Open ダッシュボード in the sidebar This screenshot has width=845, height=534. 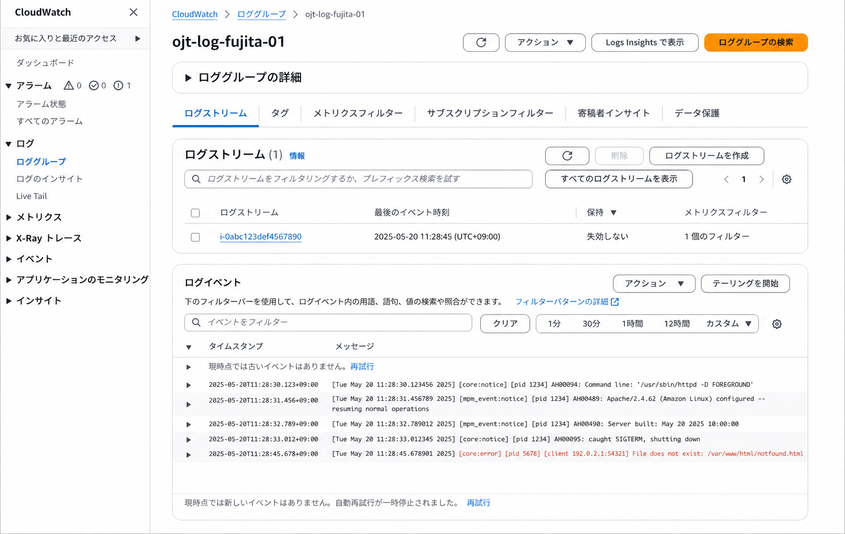(x=45, y=63)
